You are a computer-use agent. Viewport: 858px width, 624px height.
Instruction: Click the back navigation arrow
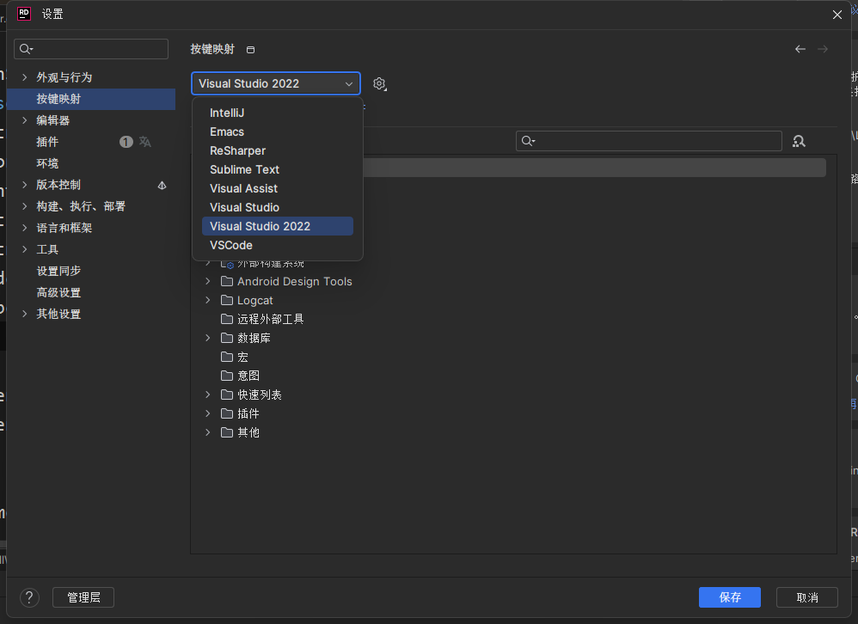point(800,49)
